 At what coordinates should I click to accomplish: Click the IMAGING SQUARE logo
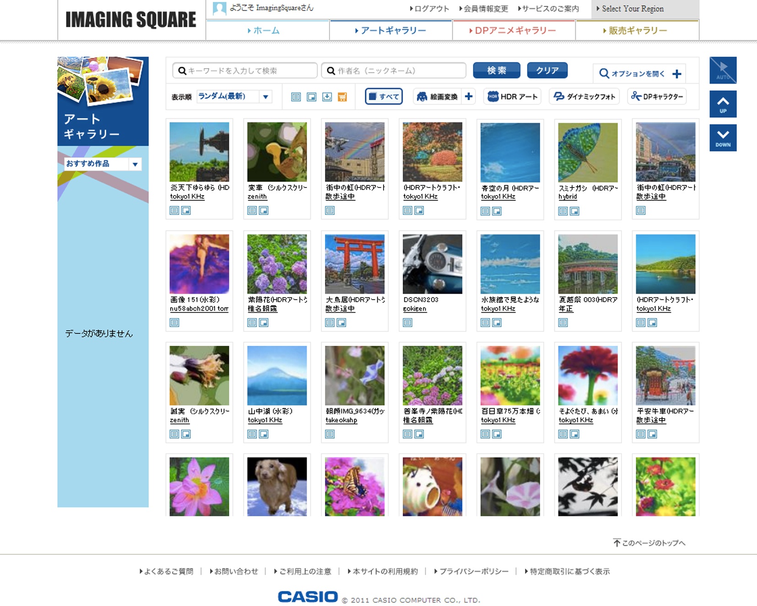click(x=131, y=20)
